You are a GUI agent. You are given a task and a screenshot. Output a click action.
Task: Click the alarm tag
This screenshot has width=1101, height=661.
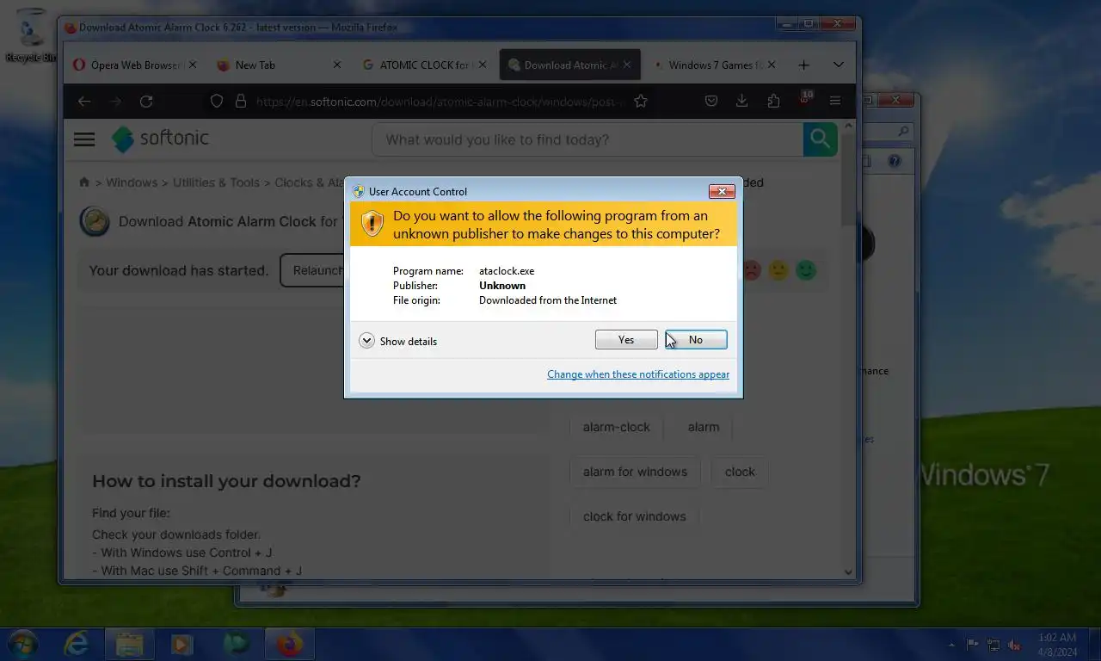point(704,427)
